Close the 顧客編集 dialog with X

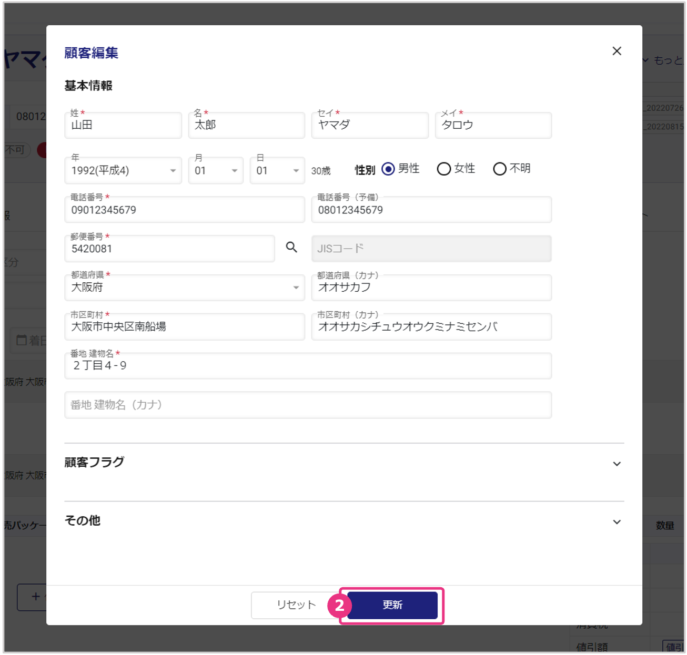tap(617, 51)
